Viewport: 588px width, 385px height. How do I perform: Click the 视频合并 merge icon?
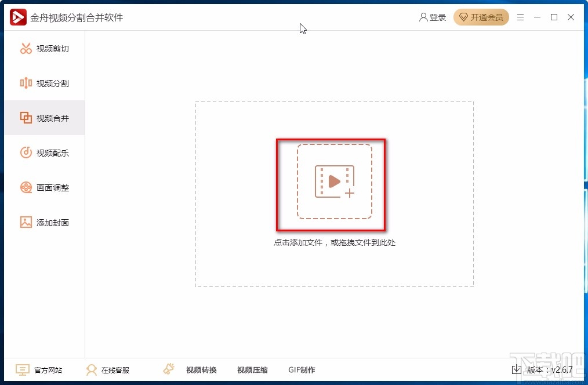pos(26,118)
